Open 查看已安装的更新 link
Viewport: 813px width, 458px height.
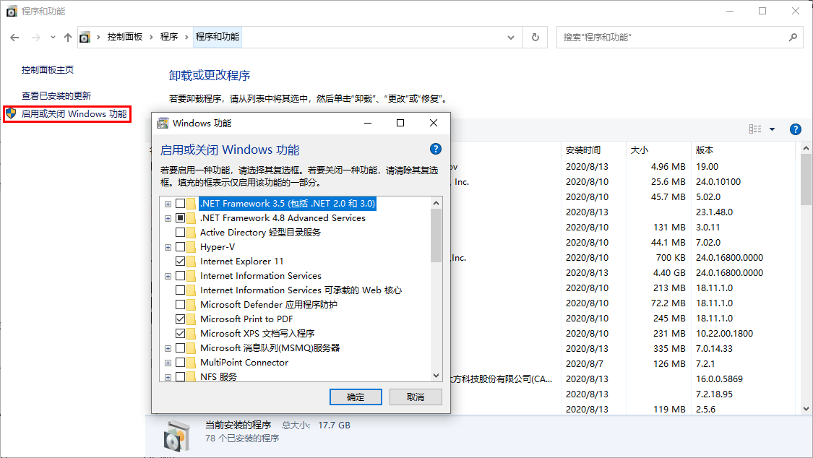[x=56, y=96]
